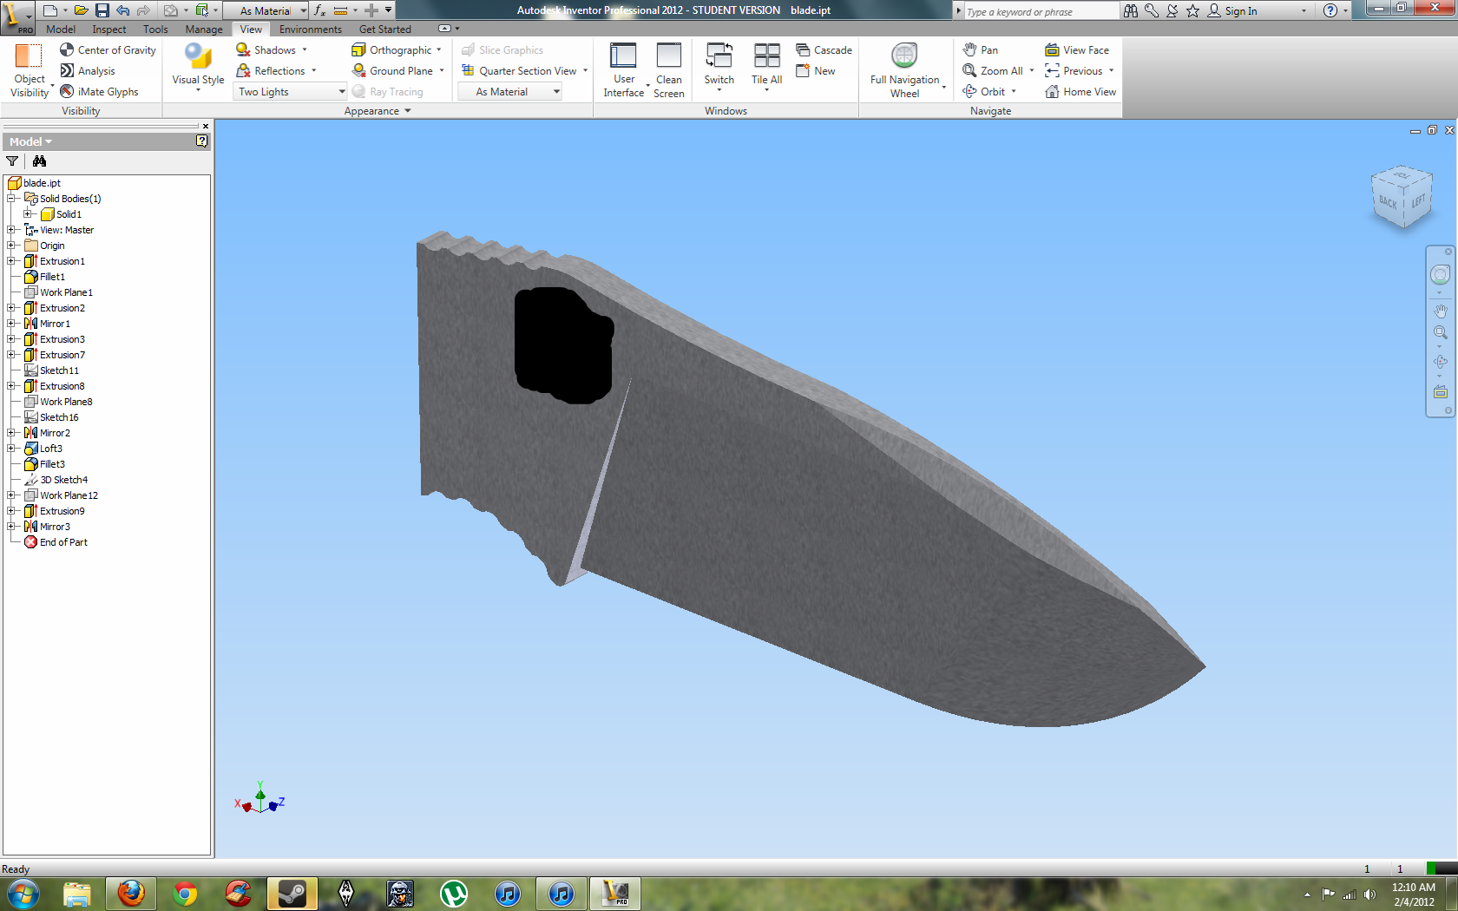1458x911 pixels.
Task: Open Firefox from the Windows taskbar
Action: [131, 893]
